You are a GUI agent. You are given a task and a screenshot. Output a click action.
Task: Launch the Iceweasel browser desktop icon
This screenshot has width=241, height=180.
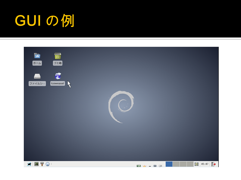(58, 76)
